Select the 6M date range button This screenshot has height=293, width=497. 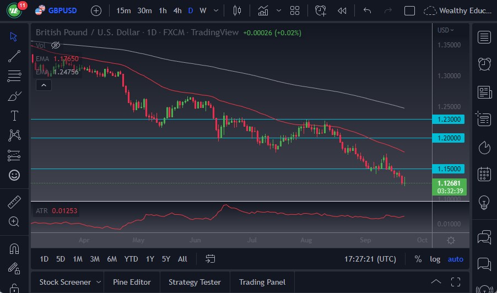112,259
